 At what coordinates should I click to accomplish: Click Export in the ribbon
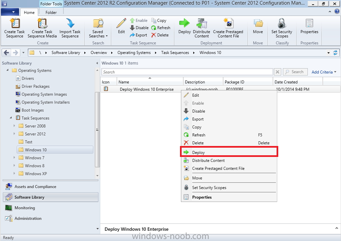tap(138, 35)
